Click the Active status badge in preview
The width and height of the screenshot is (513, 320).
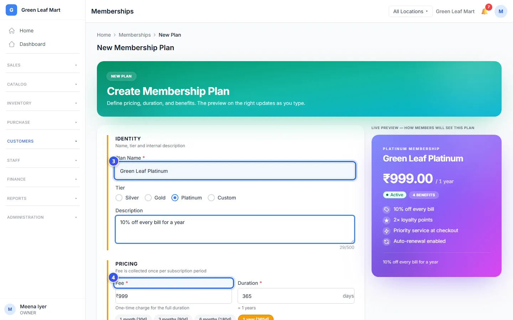point(395,195)
